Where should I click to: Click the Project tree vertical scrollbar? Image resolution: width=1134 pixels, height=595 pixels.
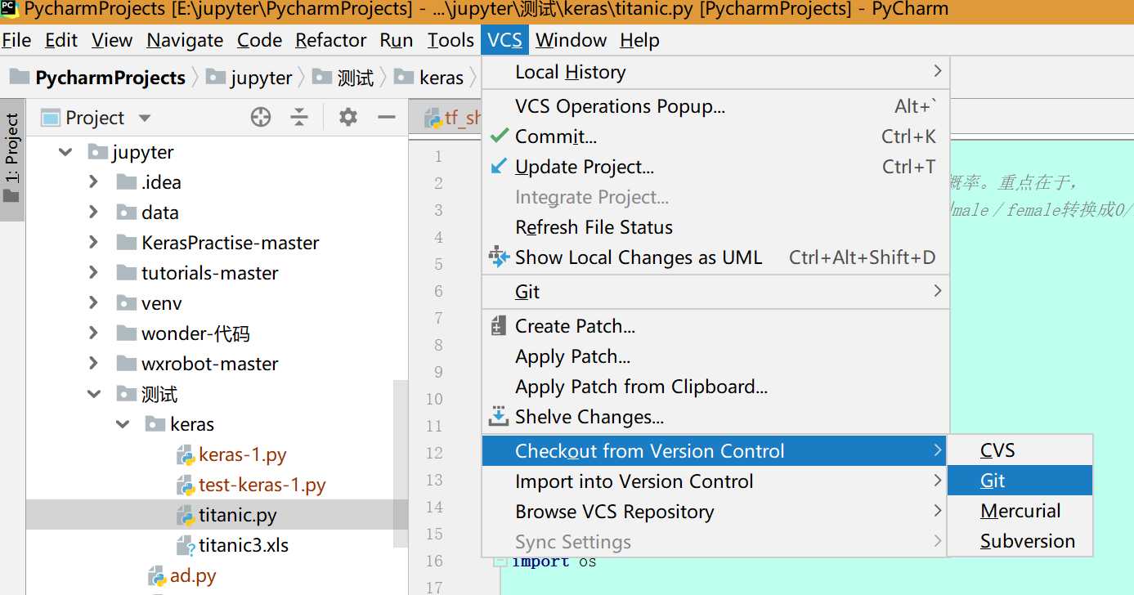point(400,464)
